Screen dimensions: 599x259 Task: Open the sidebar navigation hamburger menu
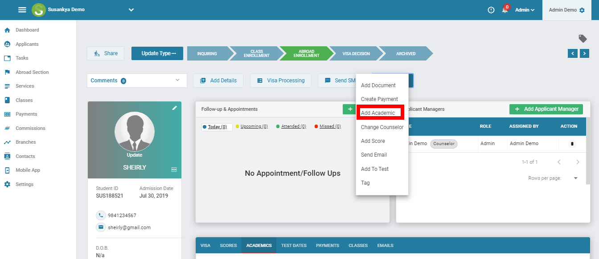[22, 9]
